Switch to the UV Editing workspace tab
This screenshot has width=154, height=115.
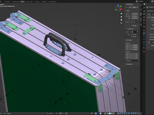point(44,2)
